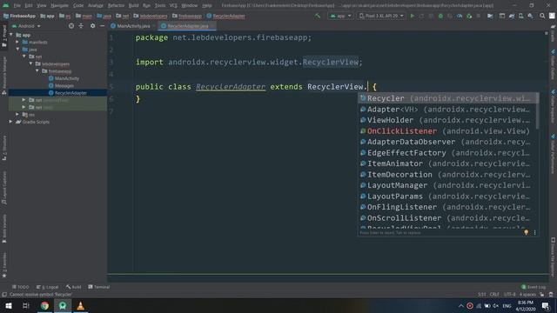Select RecyclerAdapter in project tree
Screen dimensions: 557x313
pos(70,93)
